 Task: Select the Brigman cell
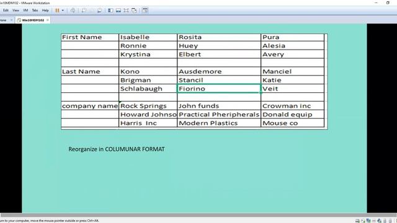148,80
